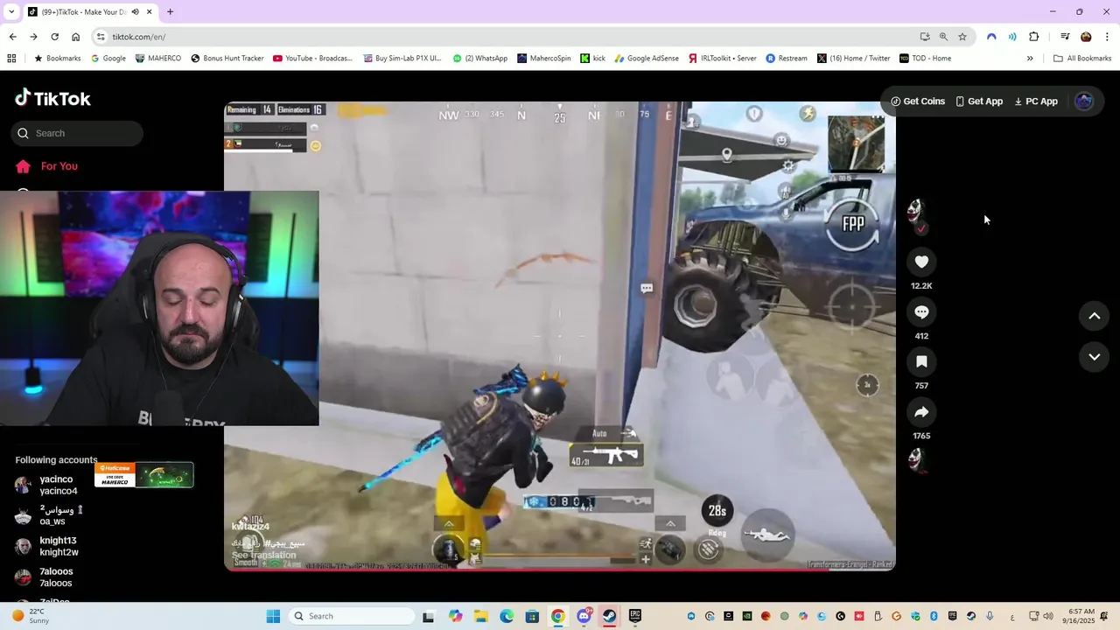
Task: View site information icon in address bar
Action: [101, 37]
